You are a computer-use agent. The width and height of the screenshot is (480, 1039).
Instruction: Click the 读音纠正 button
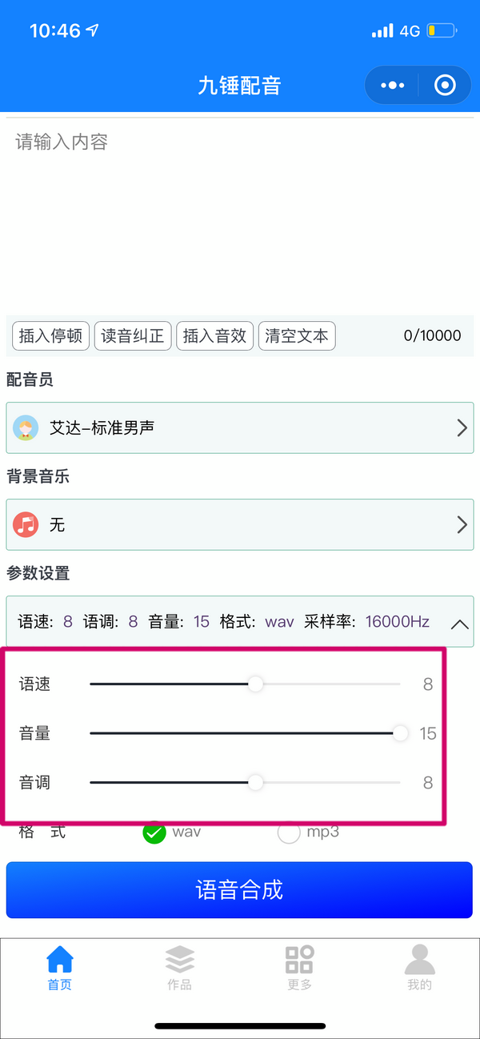coord(133,335)
